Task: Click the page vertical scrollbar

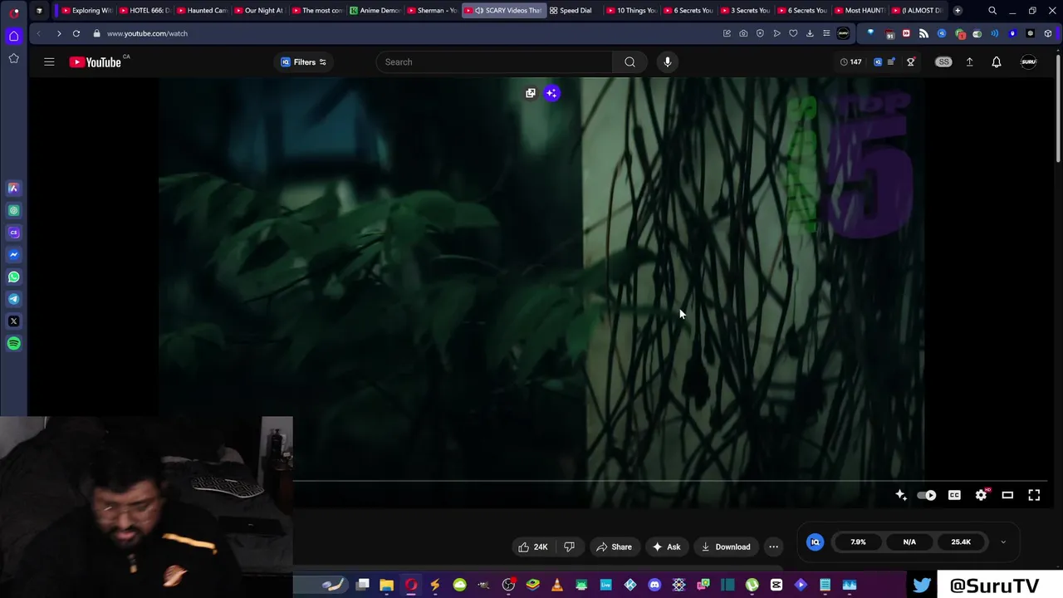Action: point(1058,108)
